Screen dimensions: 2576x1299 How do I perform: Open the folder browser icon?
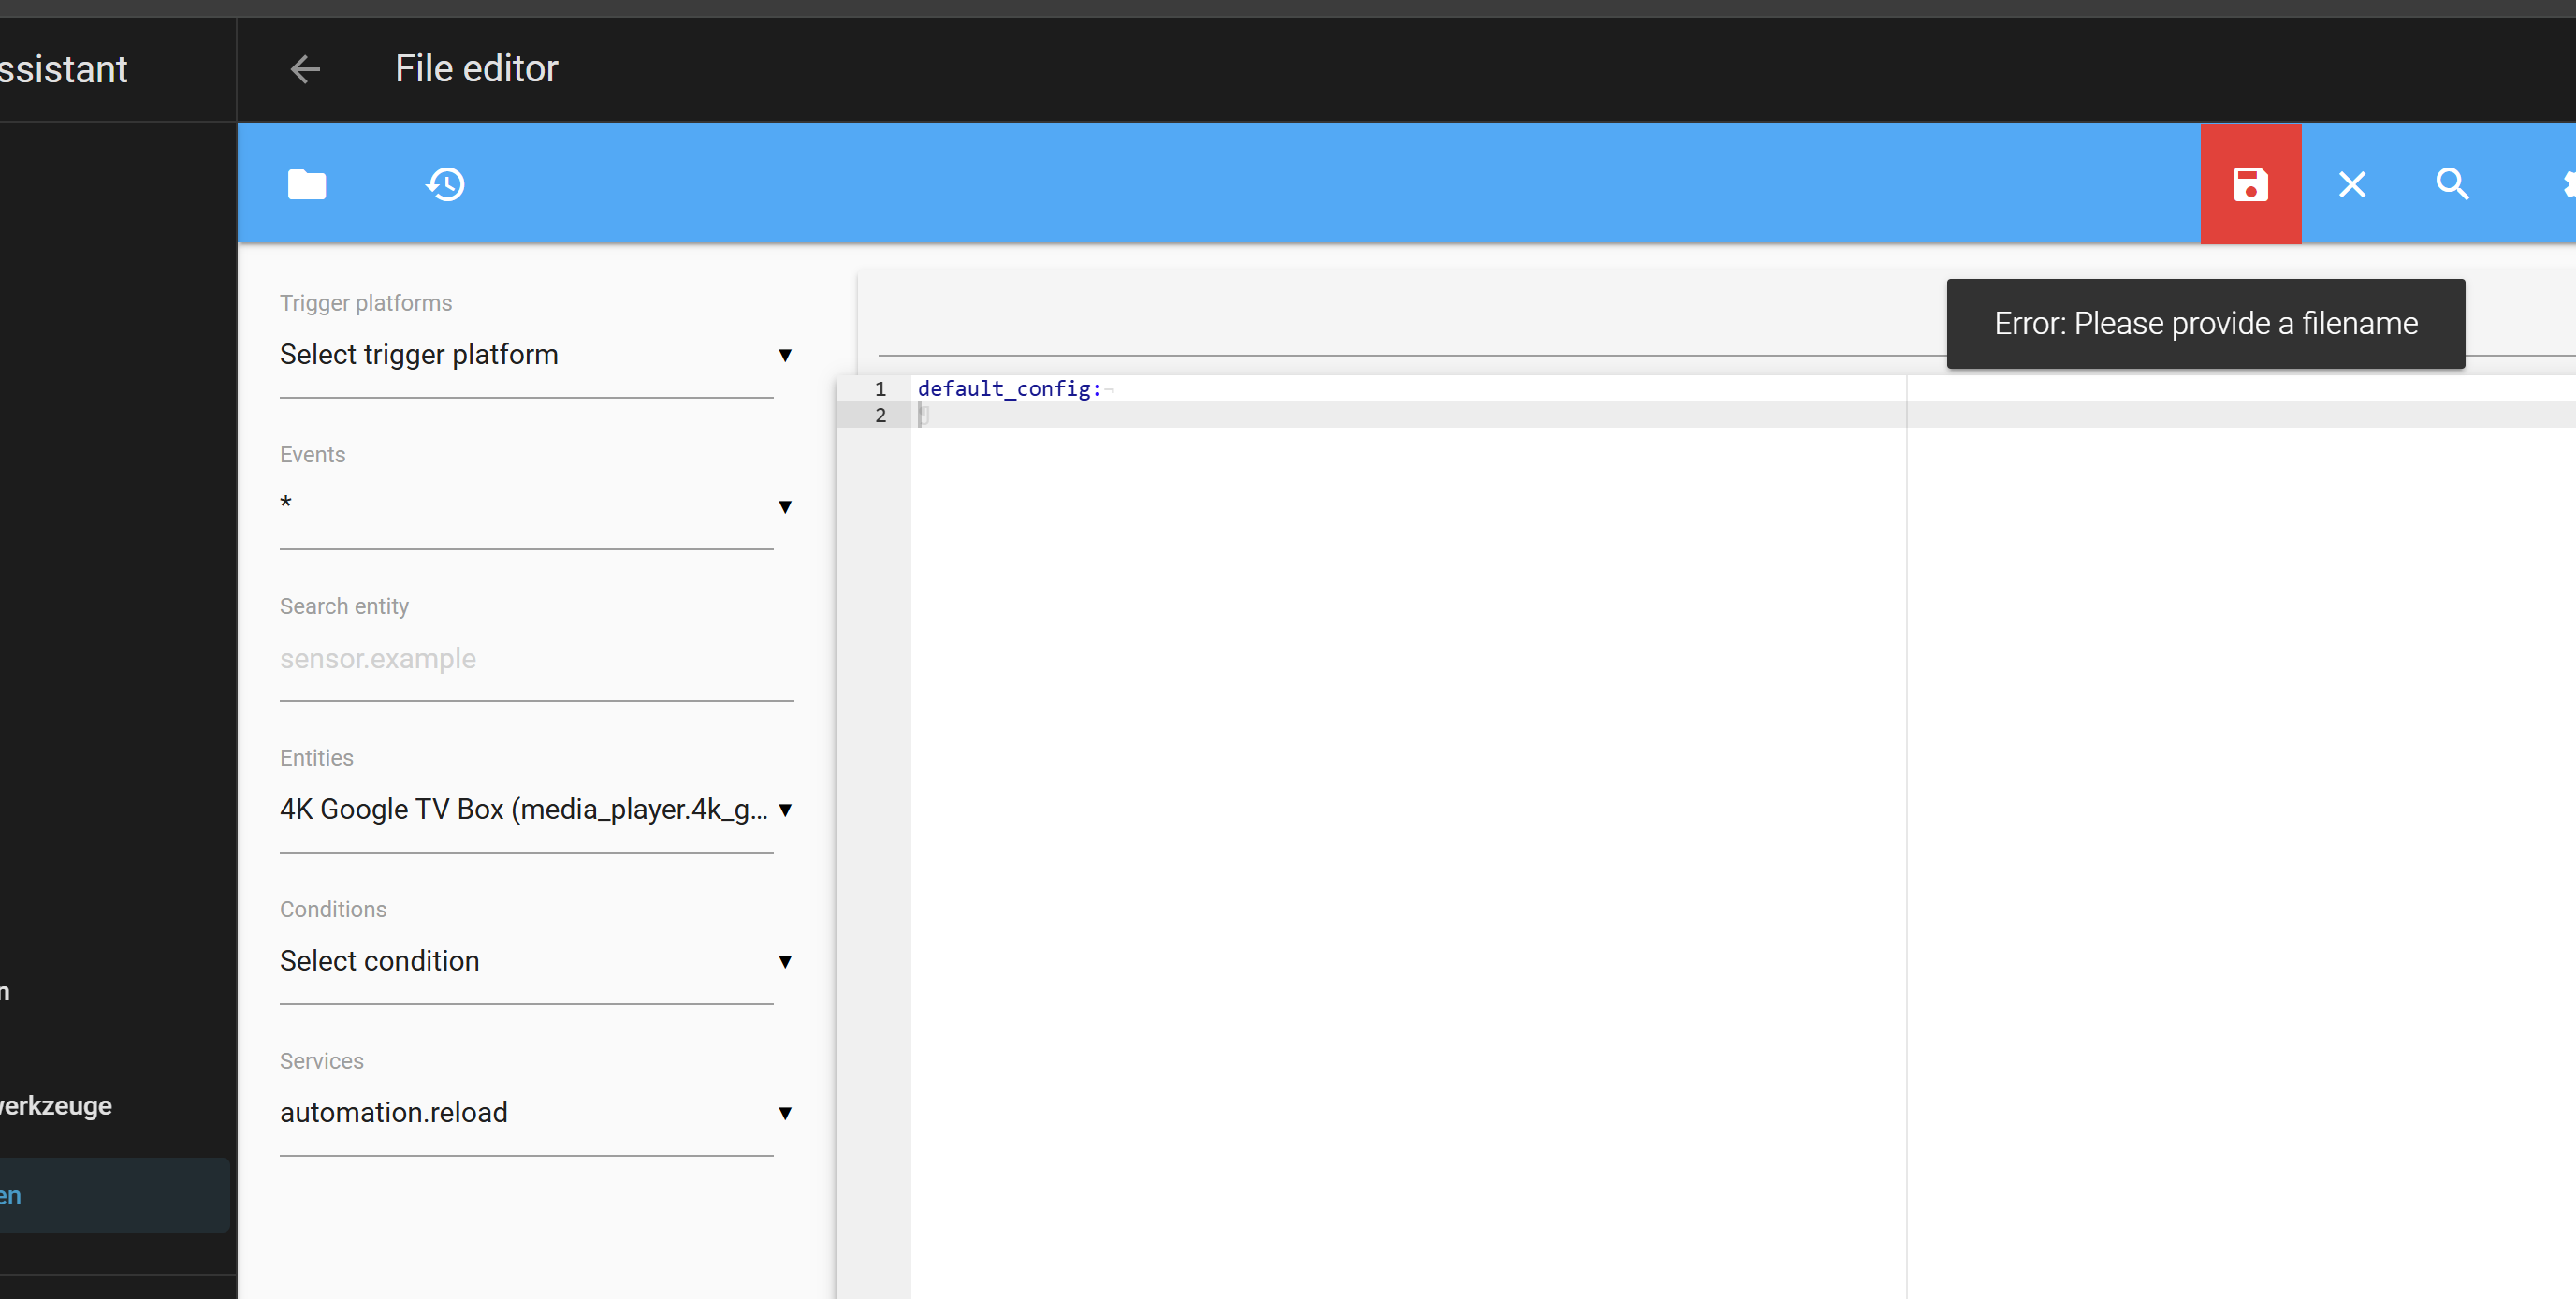click(x=307, y=184)
